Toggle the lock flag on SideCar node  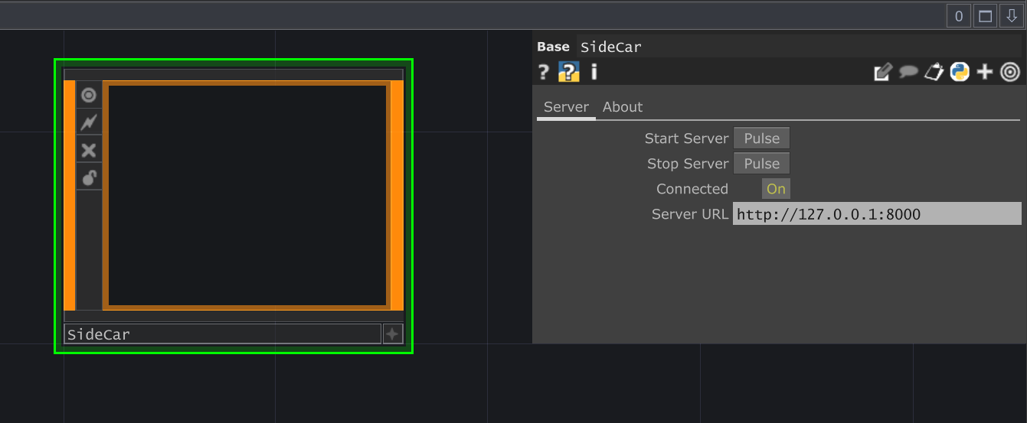(89, 177)
